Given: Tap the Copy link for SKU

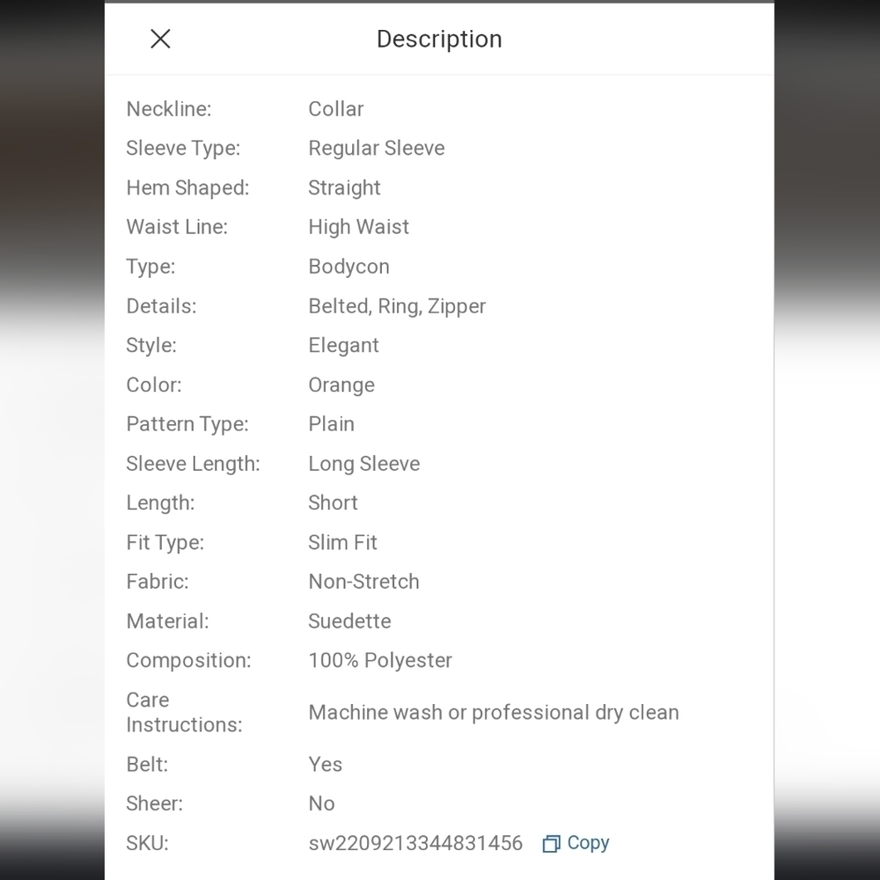Looking at the screenshot, I should click(588, 842).
